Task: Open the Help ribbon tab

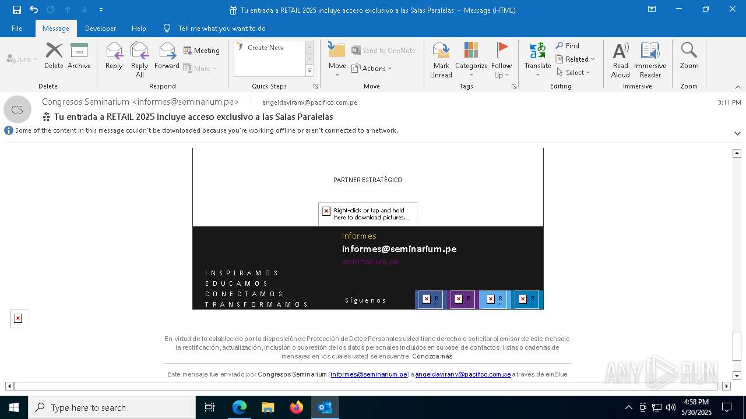Action: [x=139, y=29]
